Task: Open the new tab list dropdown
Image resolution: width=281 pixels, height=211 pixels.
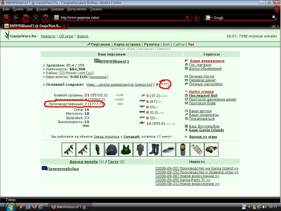Action: 278,26
